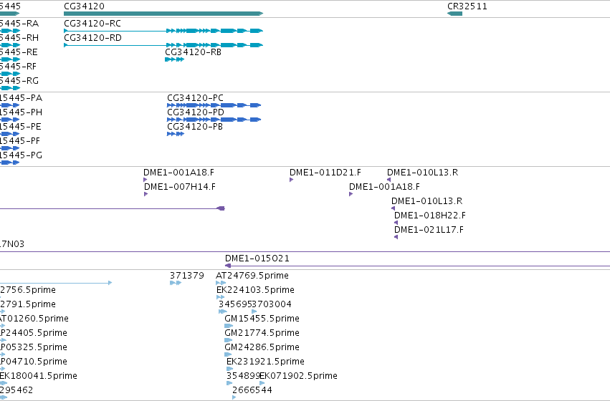Click the EST label 371379
The width and height of the screenshot is (610, 401).
tap(187, 276)
